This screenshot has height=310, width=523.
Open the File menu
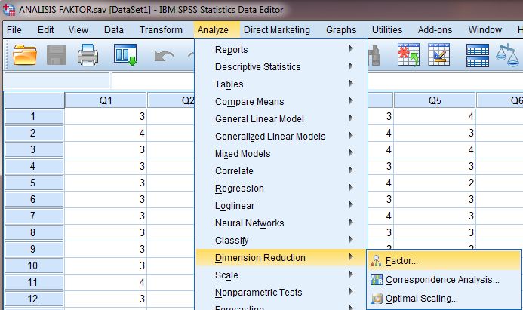coord(14,30)
